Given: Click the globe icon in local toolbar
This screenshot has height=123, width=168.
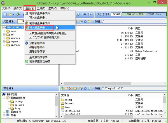Looking at the screenshot, I should 81,89.
